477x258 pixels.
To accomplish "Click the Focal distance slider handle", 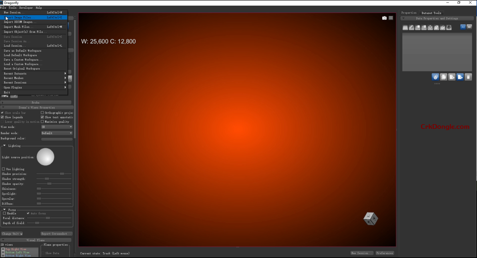I will 48,218.
